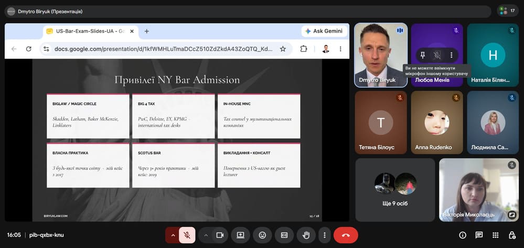
Task: Reload the presentation page
Action: pyautogui.click(x=29, y=49)
